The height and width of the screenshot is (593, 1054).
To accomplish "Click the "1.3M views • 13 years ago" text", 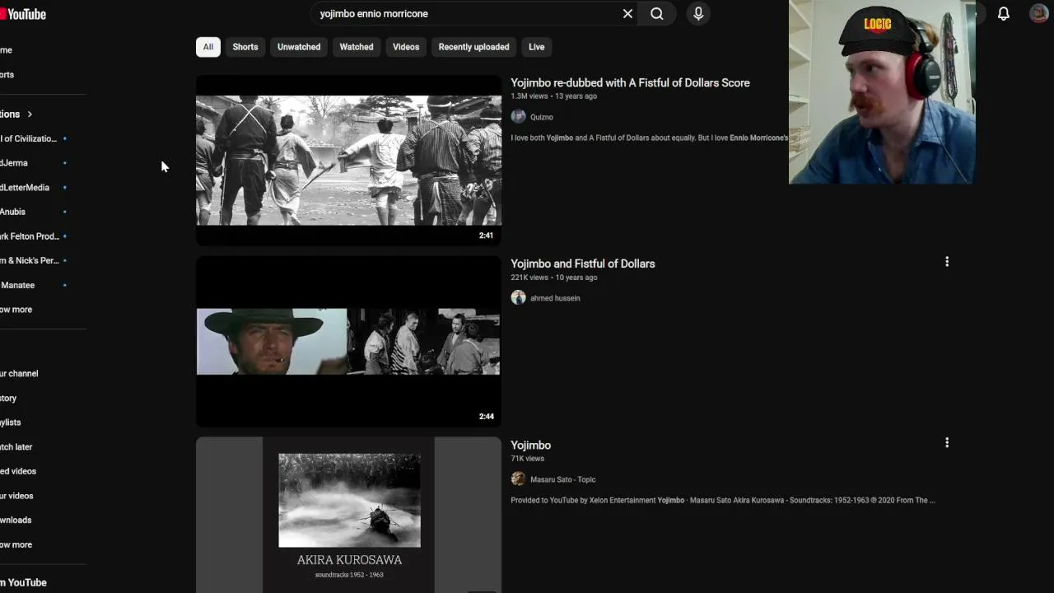I will point(554,96).
